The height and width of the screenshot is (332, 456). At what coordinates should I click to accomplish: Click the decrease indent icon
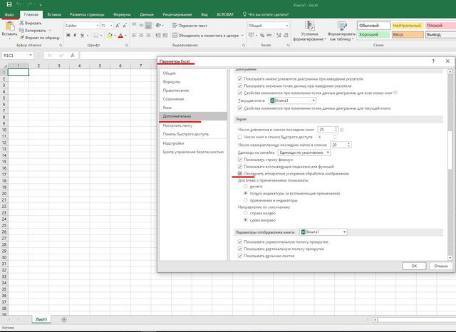[157, 35]
